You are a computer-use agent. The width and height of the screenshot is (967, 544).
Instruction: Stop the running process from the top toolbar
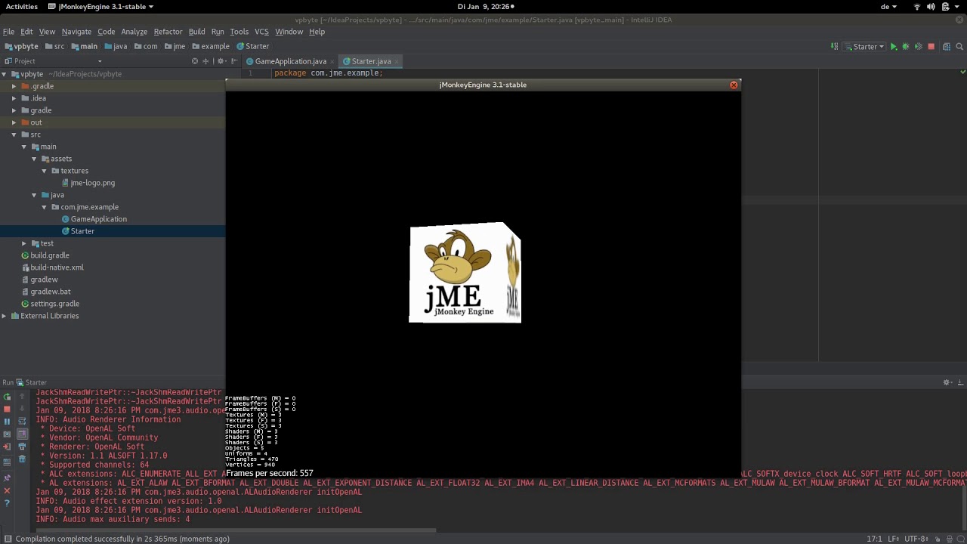tap(931, 46)
